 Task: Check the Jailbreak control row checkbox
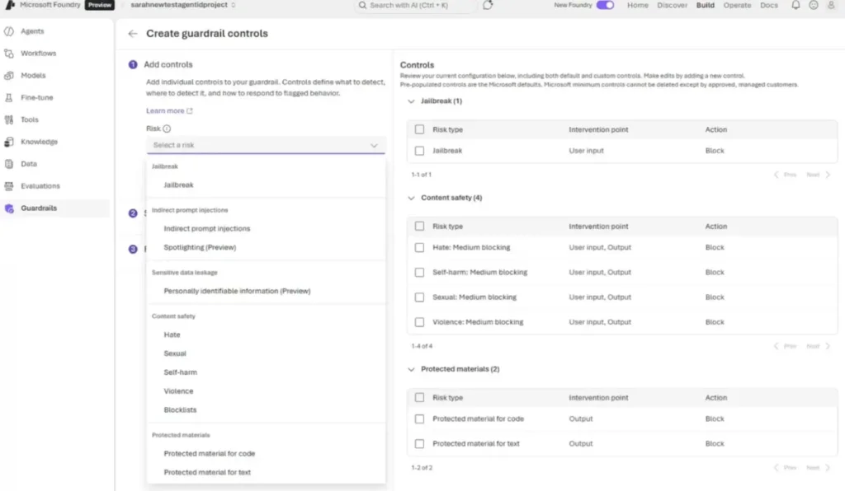tap(420, 151)
